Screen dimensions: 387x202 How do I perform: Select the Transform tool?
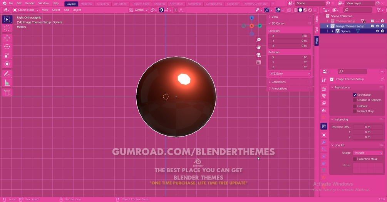[7, 64]
